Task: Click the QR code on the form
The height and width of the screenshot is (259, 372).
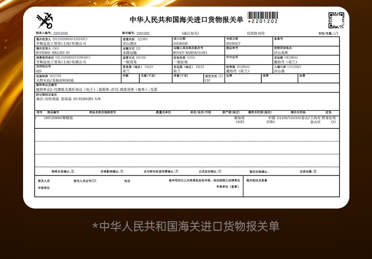Action: point(336,20)
